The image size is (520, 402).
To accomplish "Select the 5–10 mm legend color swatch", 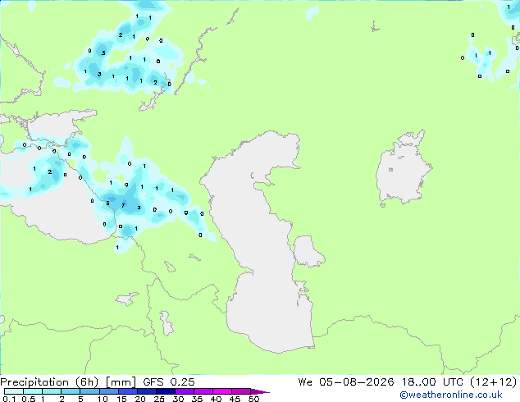I will [89, 391].
